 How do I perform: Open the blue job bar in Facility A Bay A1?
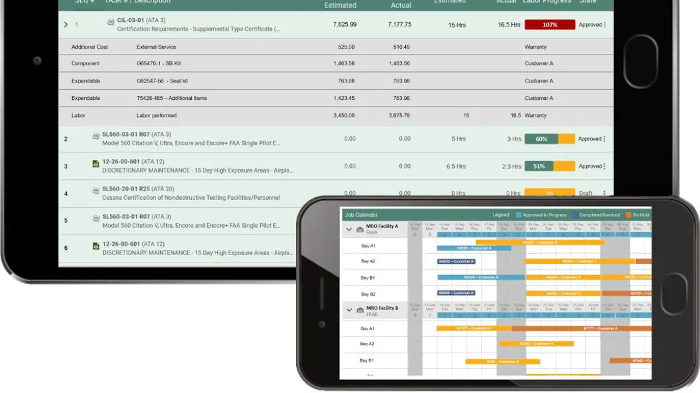click(474, 248)
